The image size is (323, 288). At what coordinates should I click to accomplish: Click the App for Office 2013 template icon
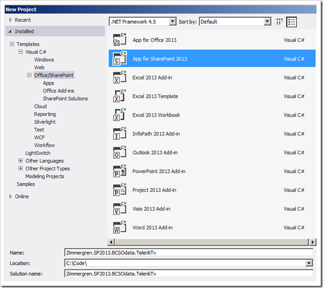click(x=119, y=40)
